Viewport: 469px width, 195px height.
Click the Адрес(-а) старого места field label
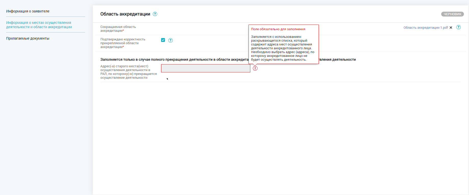point(128,72)
